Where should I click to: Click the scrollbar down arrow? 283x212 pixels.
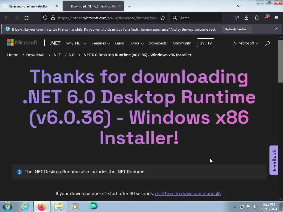280,199
